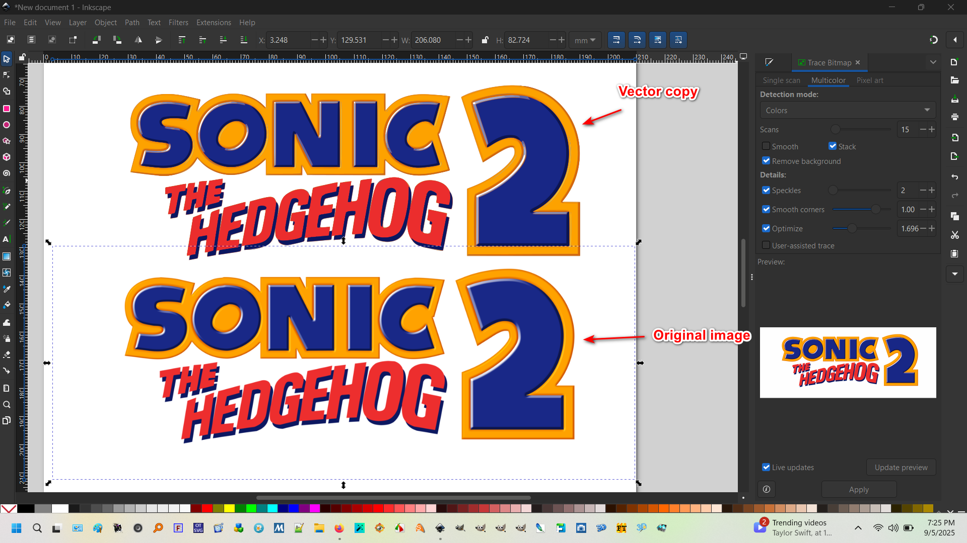
Task: Show hidden system tray icons
Action: pos(858,528)
